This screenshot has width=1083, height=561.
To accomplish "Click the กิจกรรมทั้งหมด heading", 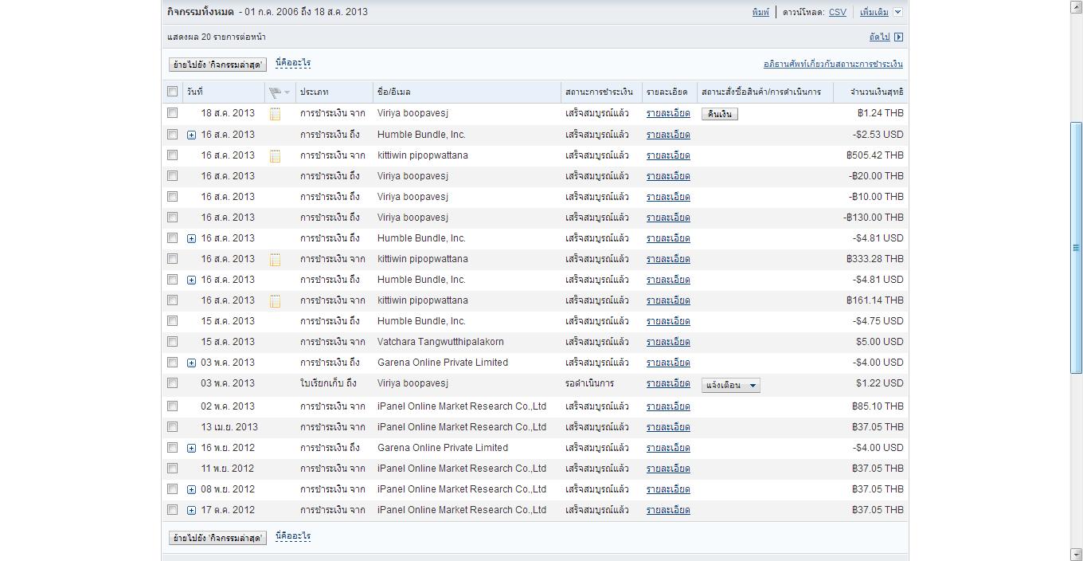I will point(201,12).
